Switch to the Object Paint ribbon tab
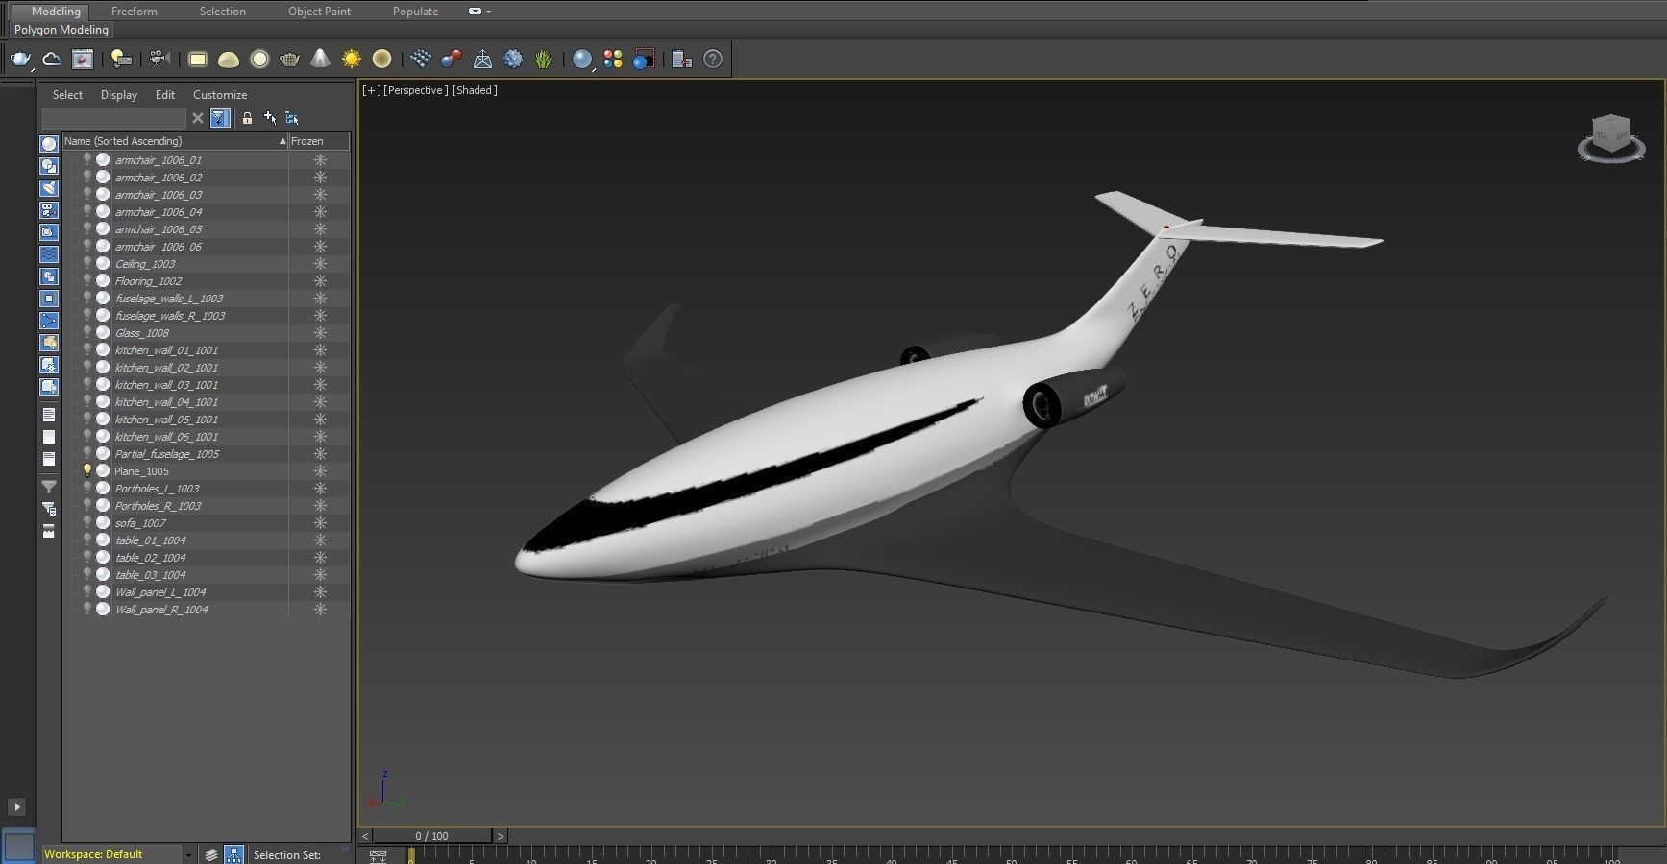Viewport: 1667px width, 864px height. point(319,12)
